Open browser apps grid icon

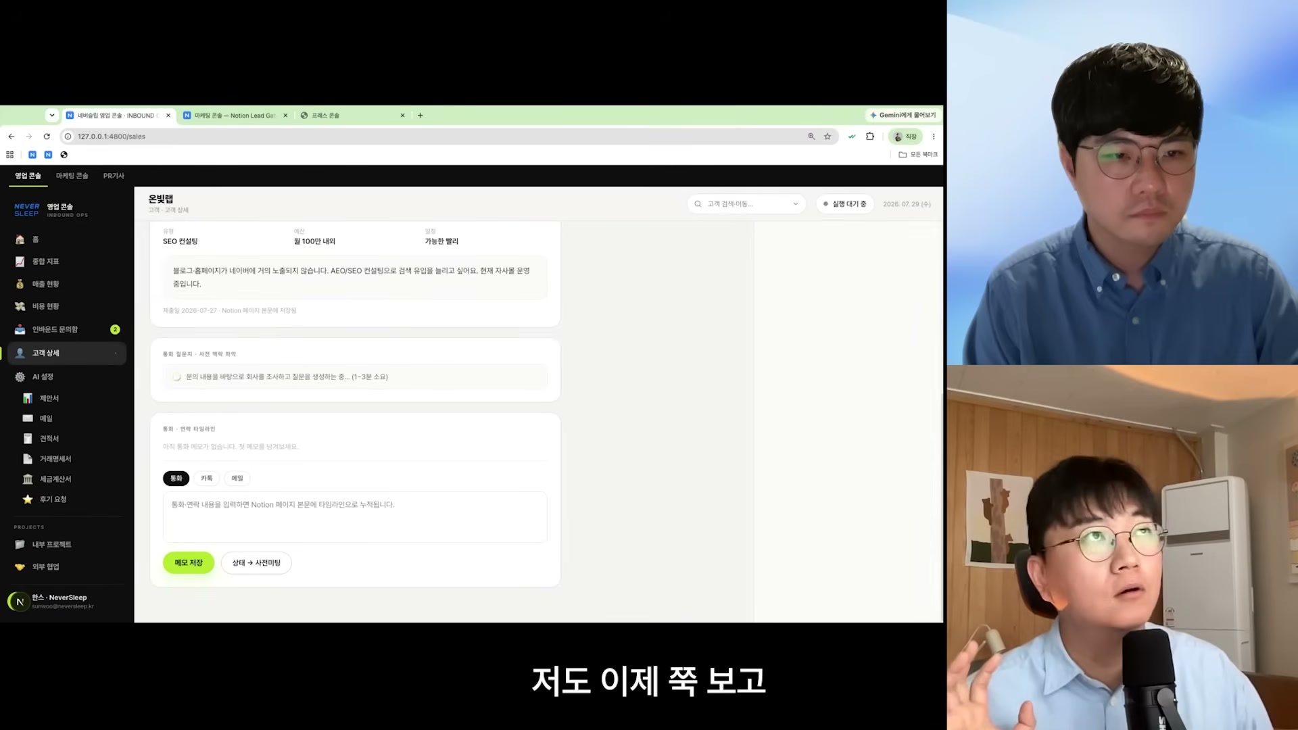point(10,155)
